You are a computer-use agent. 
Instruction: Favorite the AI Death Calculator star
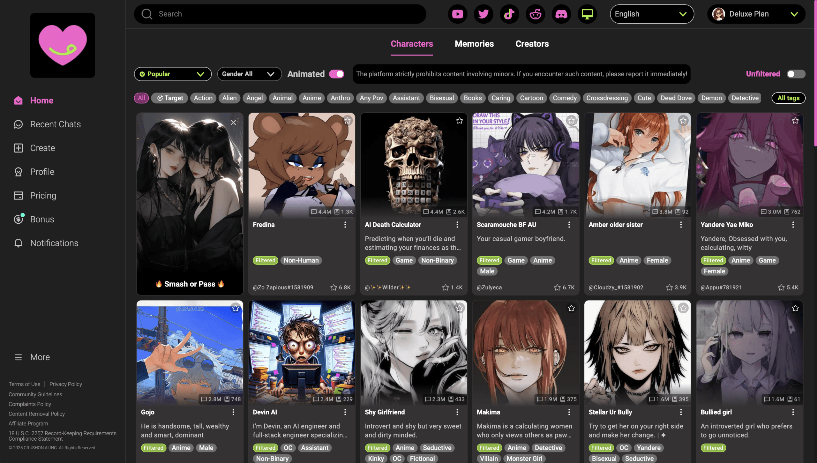[460, 121]
